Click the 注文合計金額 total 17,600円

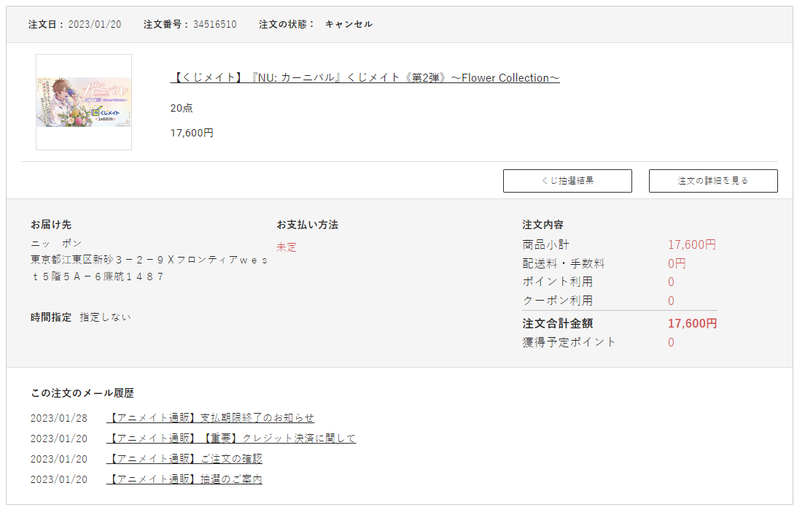pyautogui.click(x=693, y=323)
